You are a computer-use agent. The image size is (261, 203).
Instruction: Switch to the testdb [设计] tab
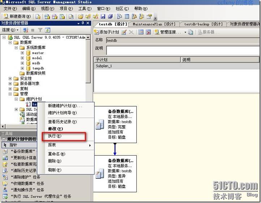coord(113,24)
